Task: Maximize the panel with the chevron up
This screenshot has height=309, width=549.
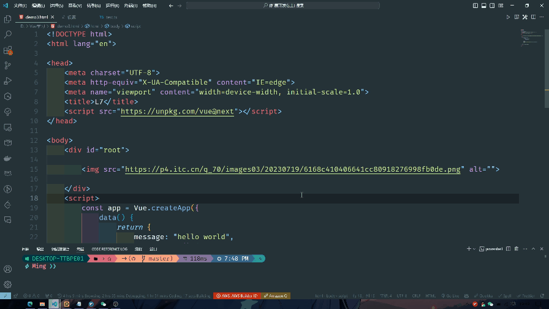Action: pyautogui.click(x=533, y=249)
